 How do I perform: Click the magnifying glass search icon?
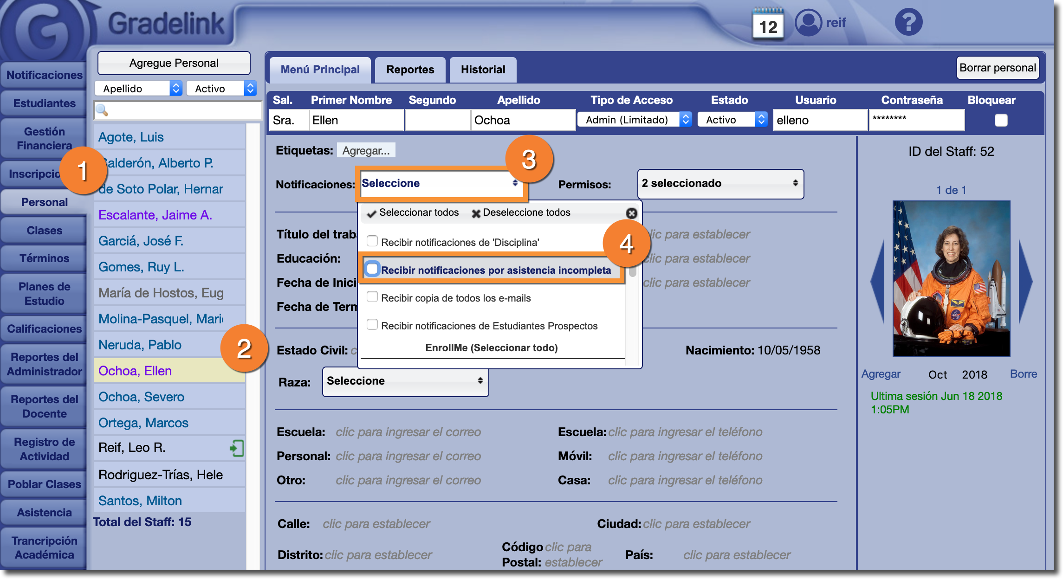click(102, 110)
